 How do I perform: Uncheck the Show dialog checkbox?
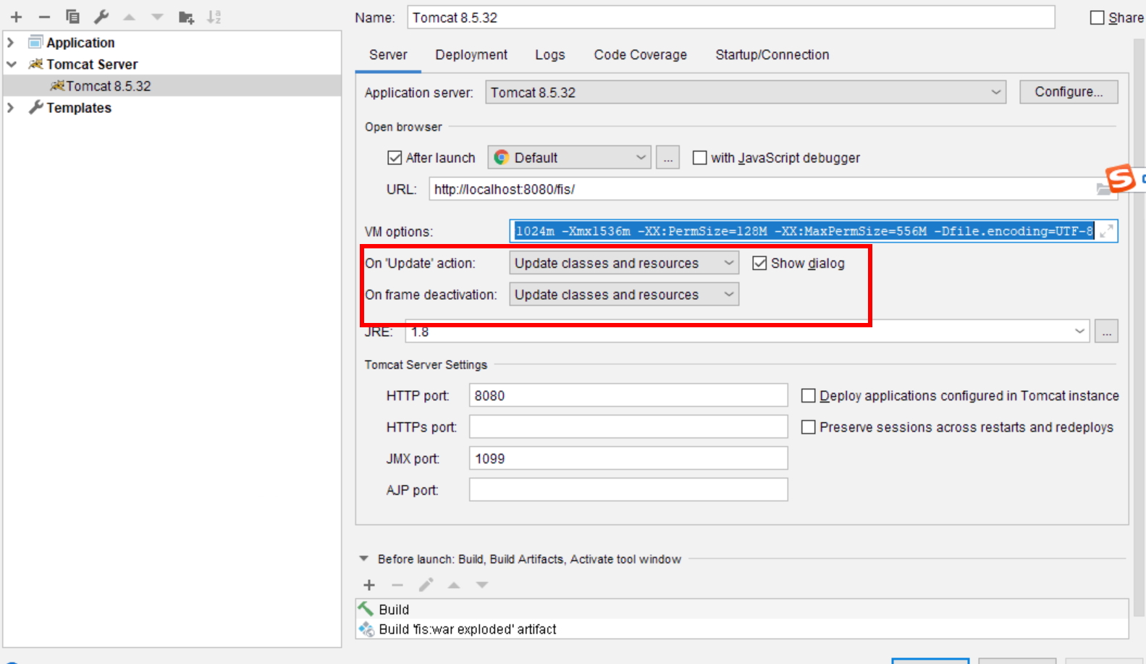pos(759,264)
